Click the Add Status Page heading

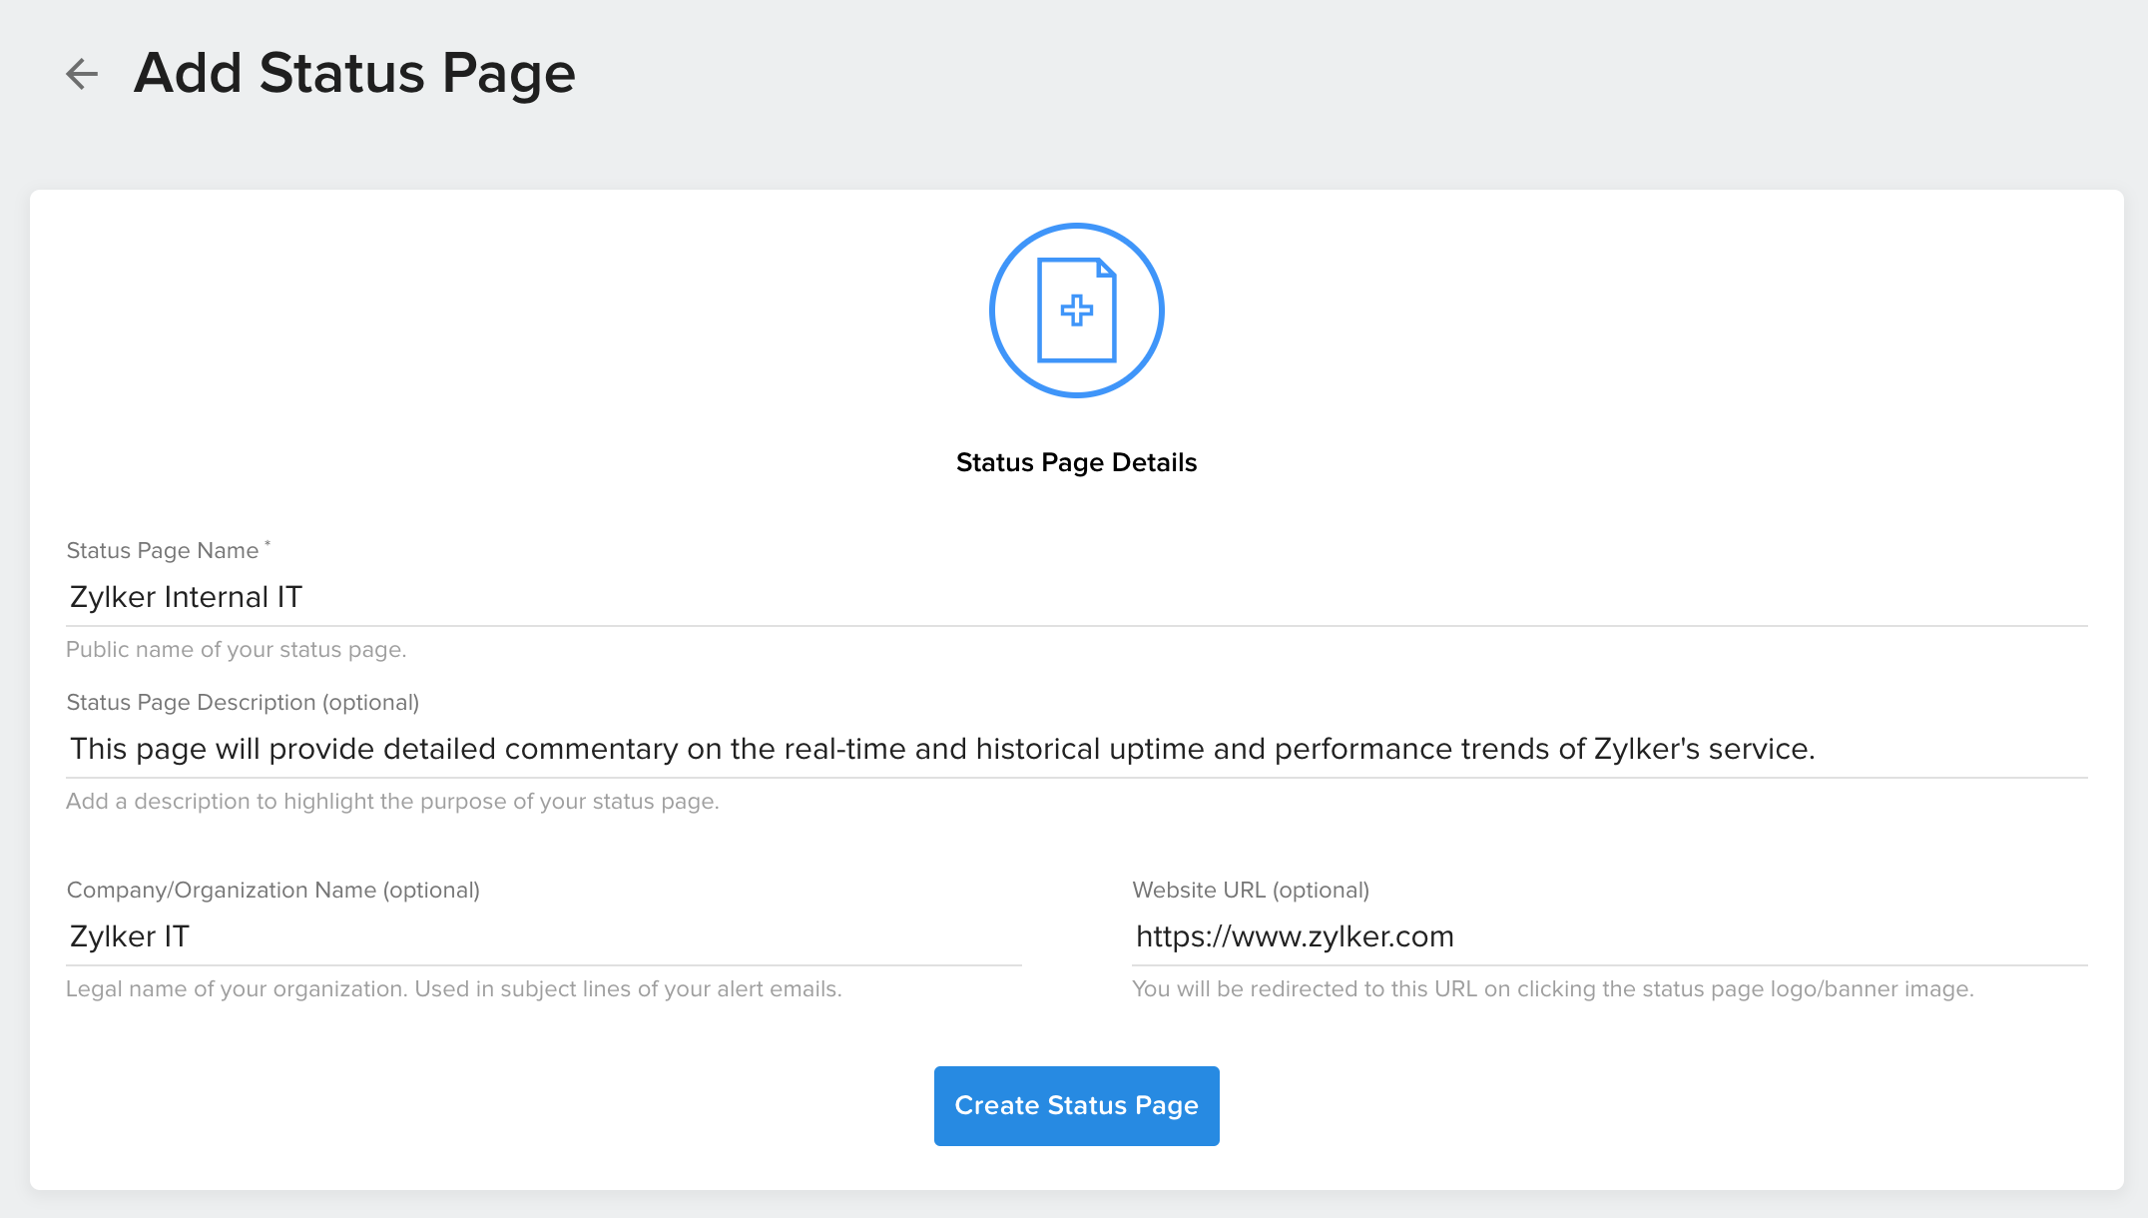[x=354, y=73]
